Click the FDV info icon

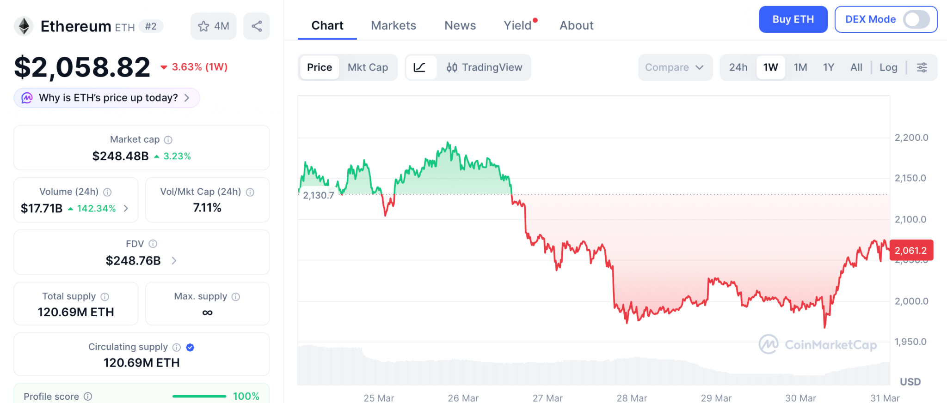coord(153,244)
